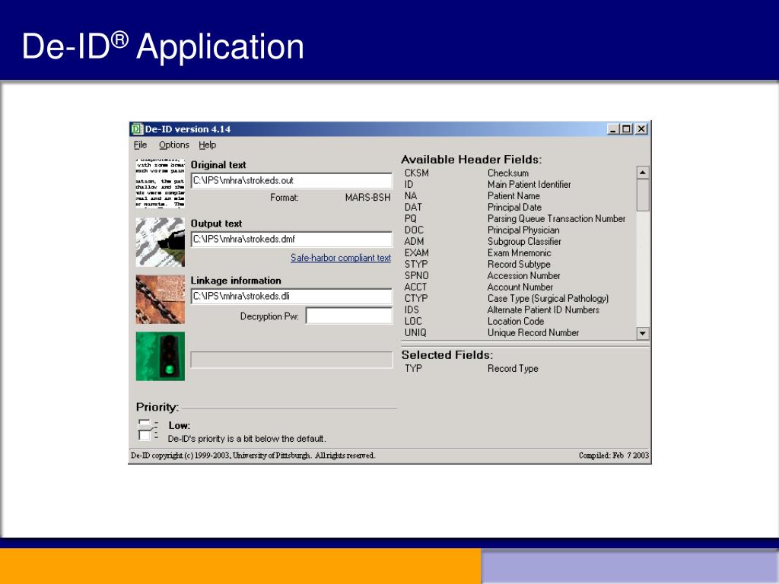Click the Compiled: Feb 7 2003 status text
Viewport: 779px width, 584px height.
coord(614,455)
